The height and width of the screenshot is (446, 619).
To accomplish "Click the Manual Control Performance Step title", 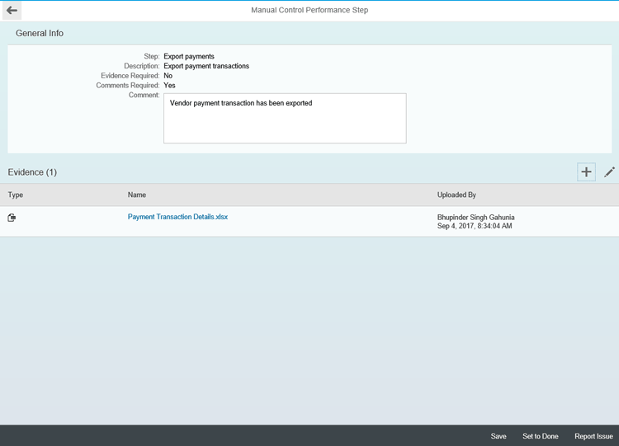I will [309, 10].
